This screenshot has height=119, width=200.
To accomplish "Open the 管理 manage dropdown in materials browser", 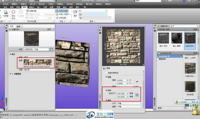I will point(160,108).
